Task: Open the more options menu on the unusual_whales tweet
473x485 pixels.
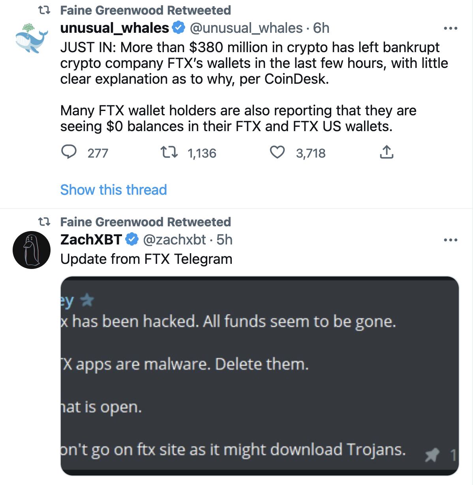Action: [450, 28]
